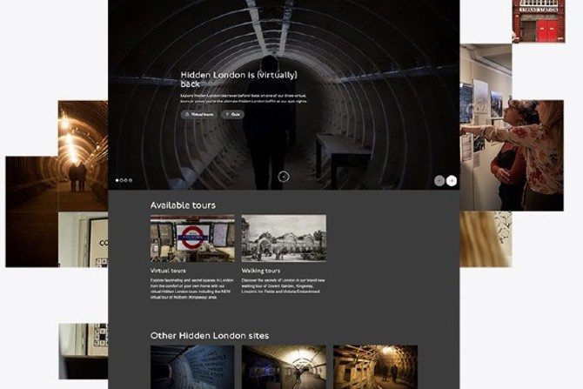Select the second carousel dot

click(122, 180)
